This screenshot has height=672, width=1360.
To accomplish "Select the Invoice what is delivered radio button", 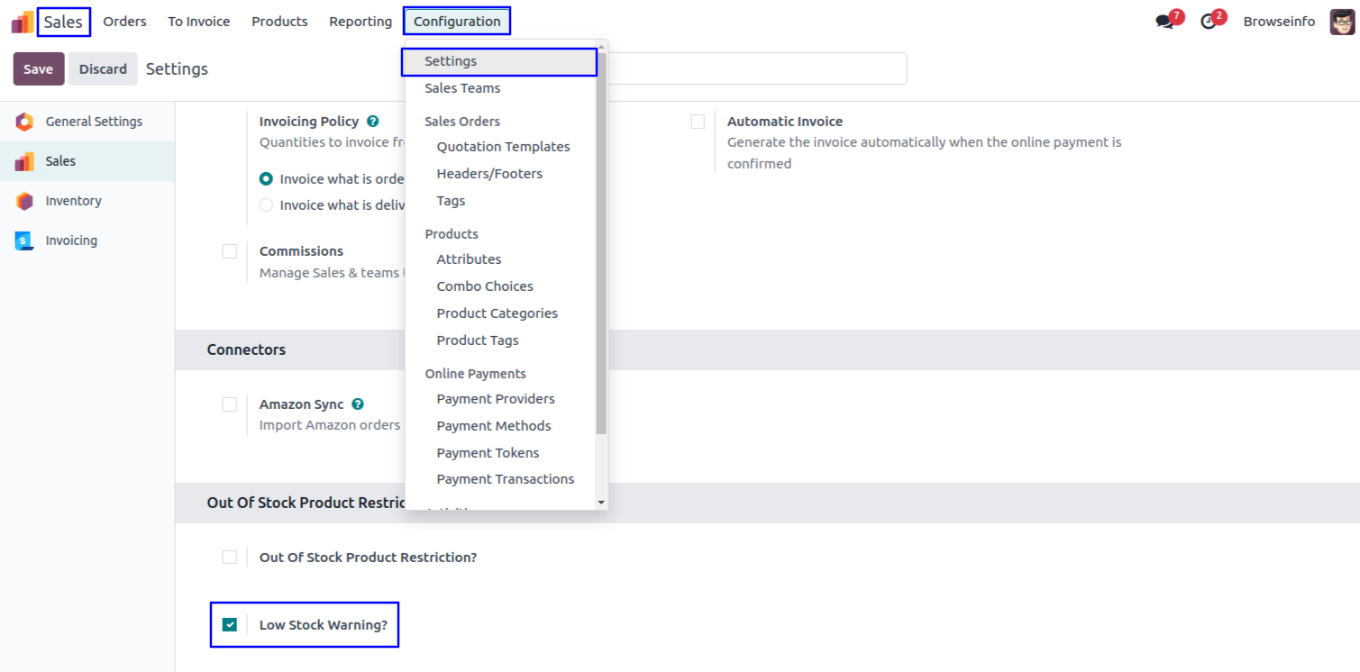I will (266, 205).
